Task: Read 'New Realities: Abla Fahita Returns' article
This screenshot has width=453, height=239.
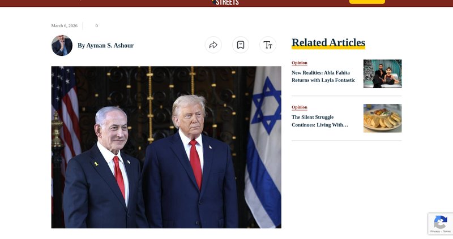Action: (x=323, y=76)
